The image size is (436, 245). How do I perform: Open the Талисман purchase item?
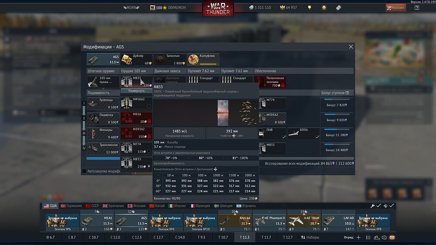pyautogui.click(x=170, y=59)
